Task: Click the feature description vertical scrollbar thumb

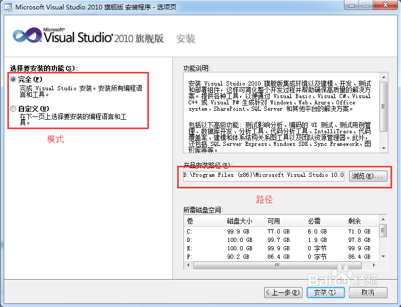Action: pyautogui.click(x=384, y=107)
